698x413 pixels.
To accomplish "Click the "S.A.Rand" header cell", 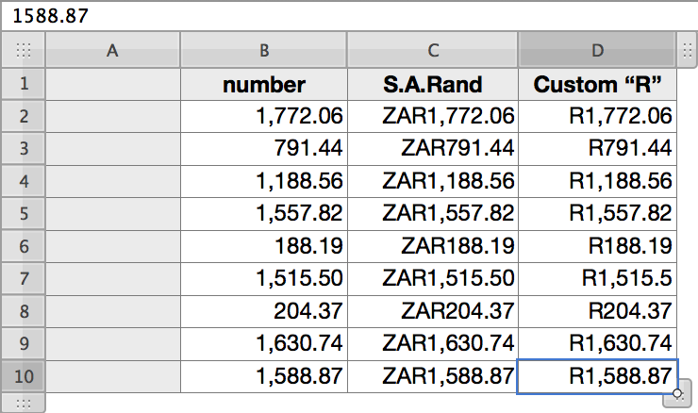I will (x=433, y=84).
